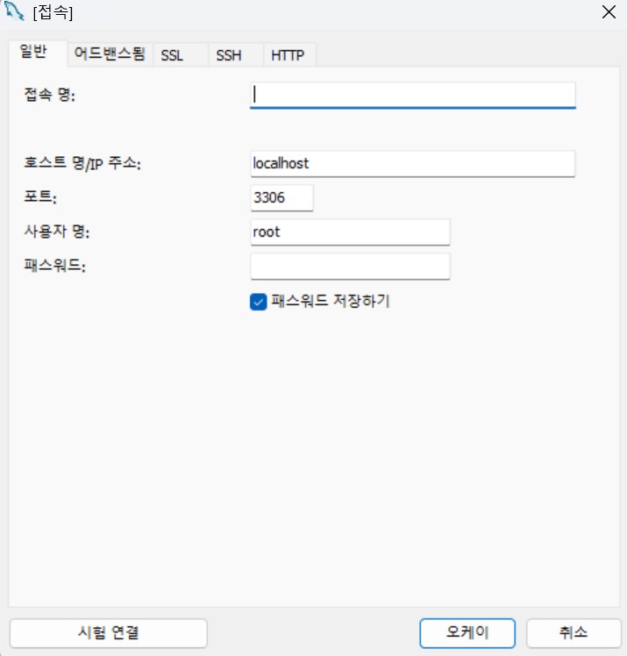Open the SSH tab
This screenshot has width=627, height=656.
236,54
